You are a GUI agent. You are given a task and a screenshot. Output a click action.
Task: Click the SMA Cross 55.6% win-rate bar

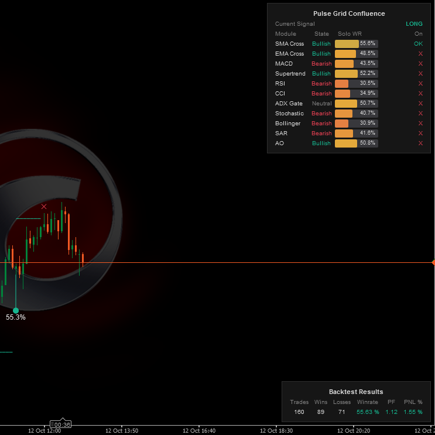click(356, 43)
